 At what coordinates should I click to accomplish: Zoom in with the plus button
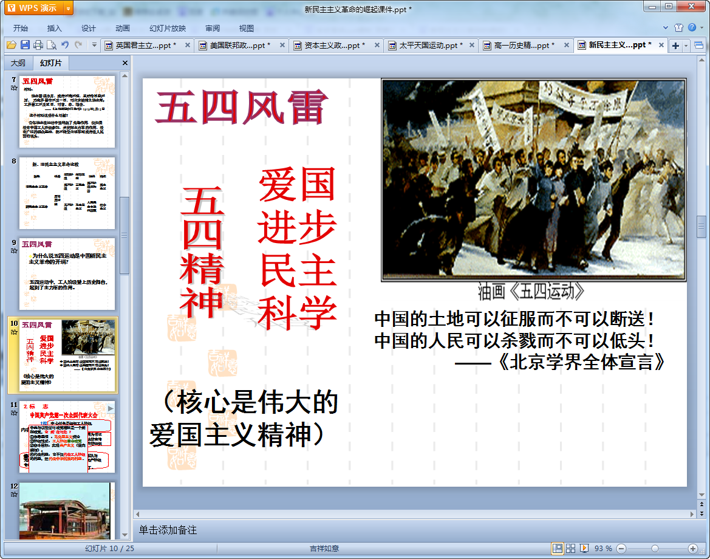point(693,549)
